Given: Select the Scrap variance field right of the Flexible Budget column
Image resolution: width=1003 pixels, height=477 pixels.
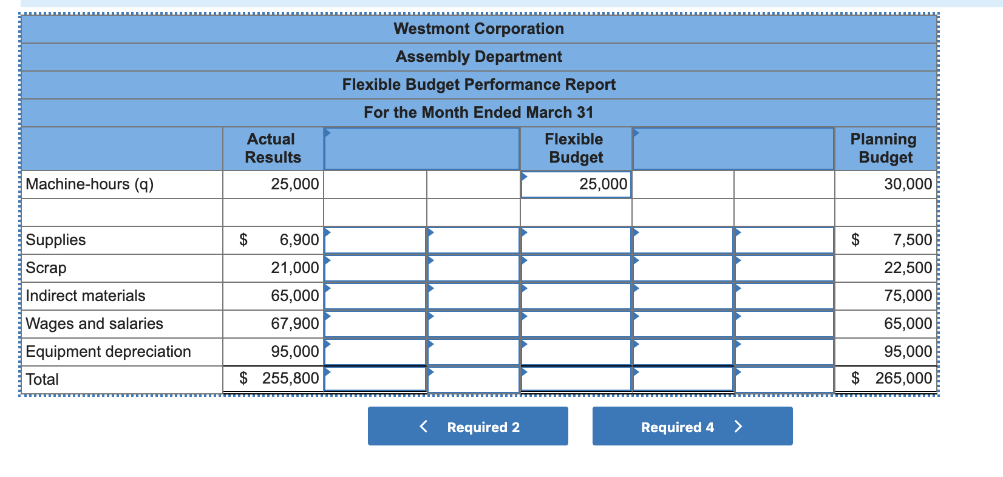Looking at the screenshot, I should point(683,268).
